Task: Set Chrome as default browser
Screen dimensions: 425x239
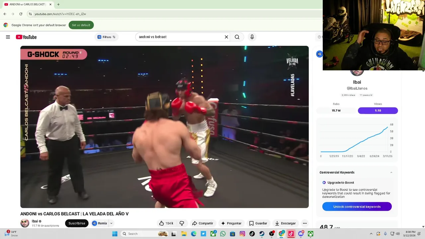Action: (x=81, y=25)
